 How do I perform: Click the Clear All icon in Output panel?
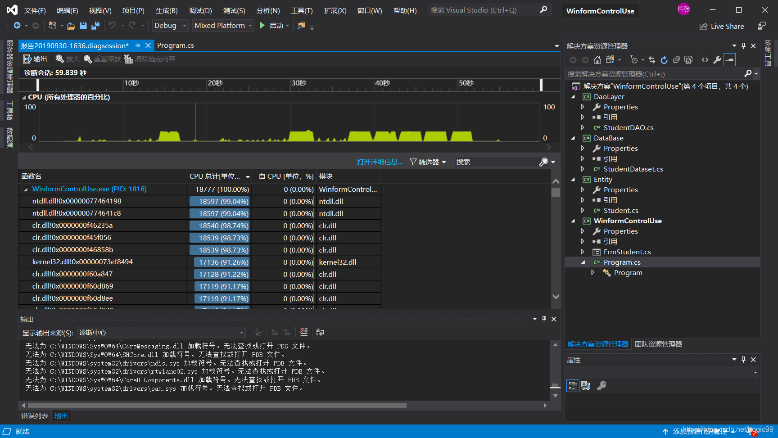304,332
